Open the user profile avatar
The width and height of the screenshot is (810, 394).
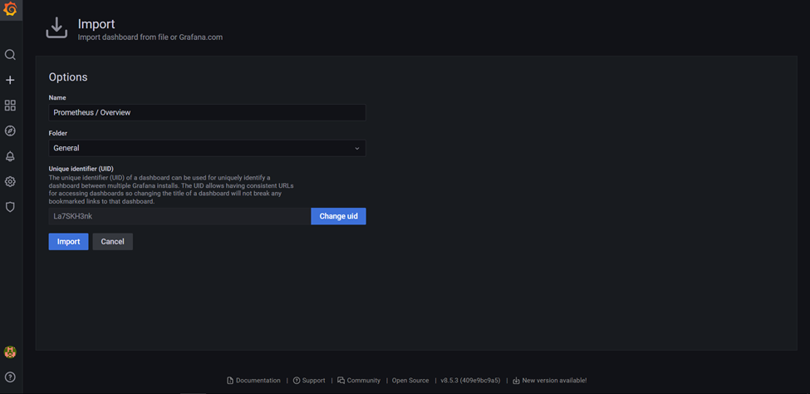tap(10, 352)
